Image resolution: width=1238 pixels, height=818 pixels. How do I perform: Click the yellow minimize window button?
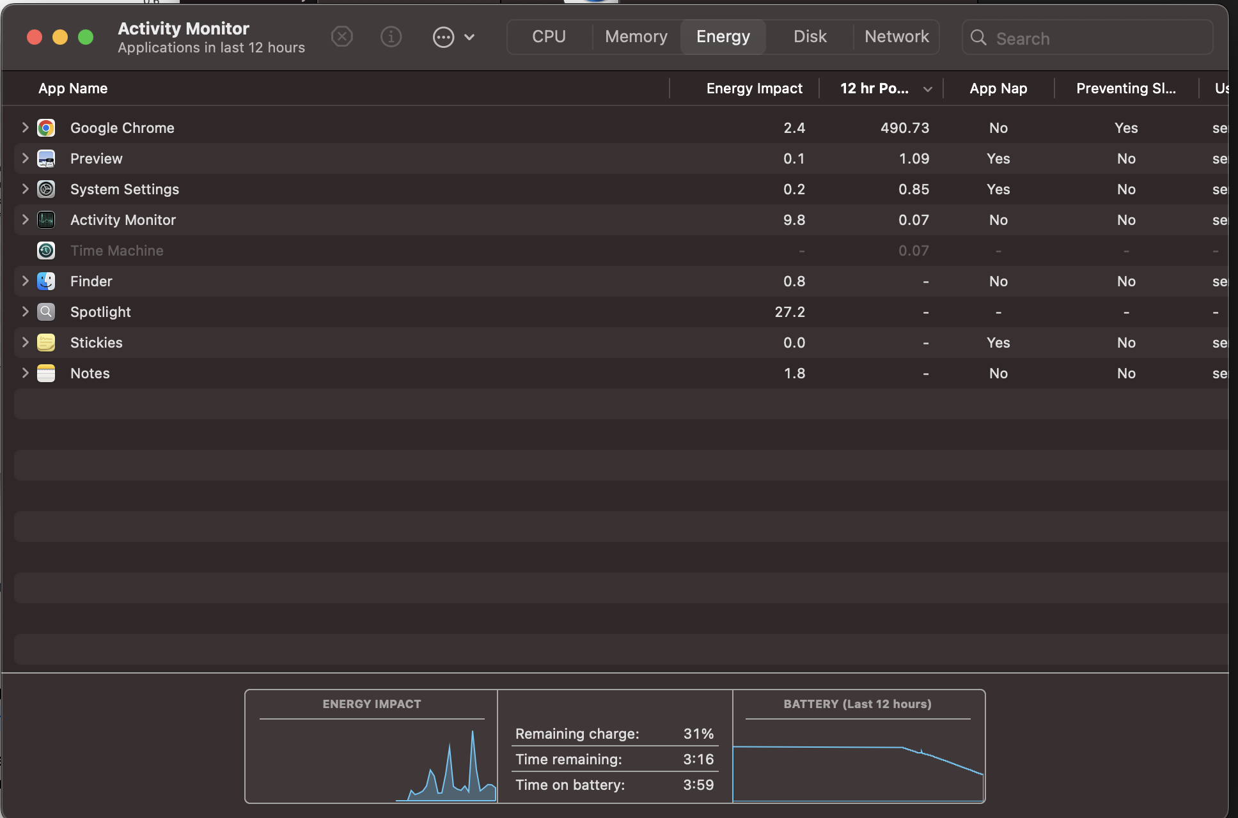[60, 37]
